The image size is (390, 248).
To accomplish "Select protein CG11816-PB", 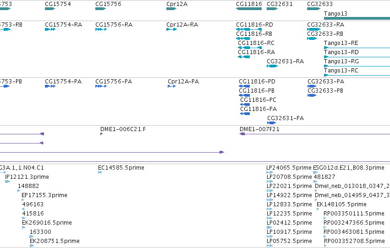I will coord(257,91).
